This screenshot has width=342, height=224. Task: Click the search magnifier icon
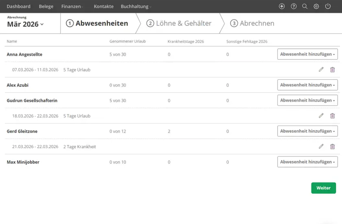coord(305,7)
